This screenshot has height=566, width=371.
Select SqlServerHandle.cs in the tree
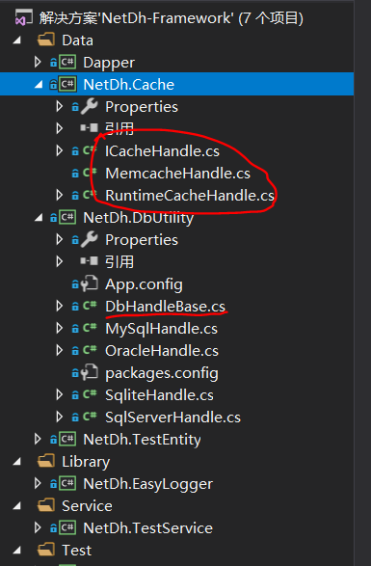[x=172, y=418]
